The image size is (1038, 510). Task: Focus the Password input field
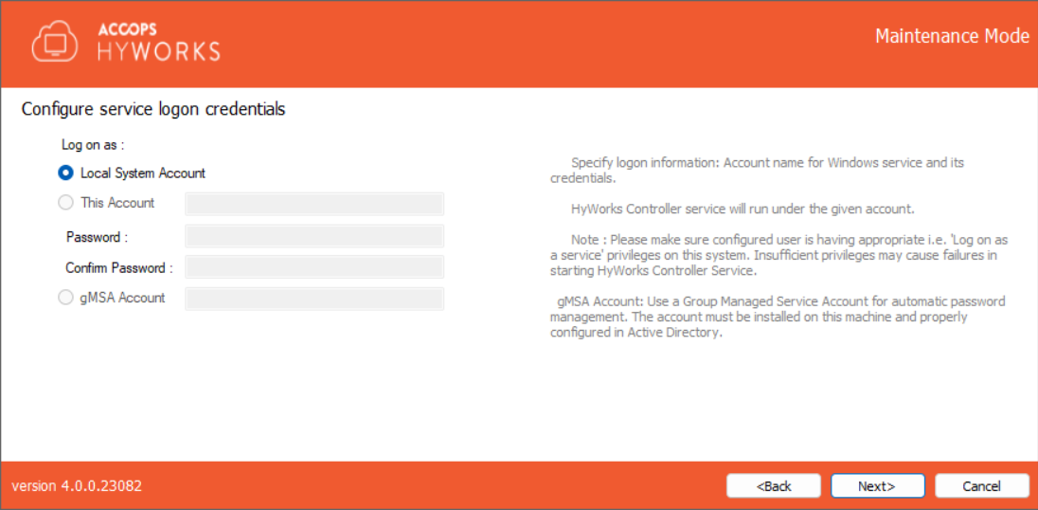click(x=314, y=236)
